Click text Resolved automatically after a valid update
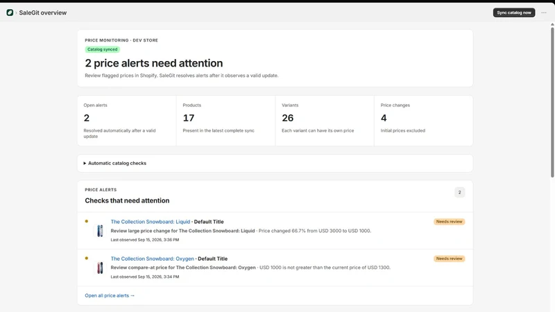Viewport: 555px width, 312px height. coord(119,133)
